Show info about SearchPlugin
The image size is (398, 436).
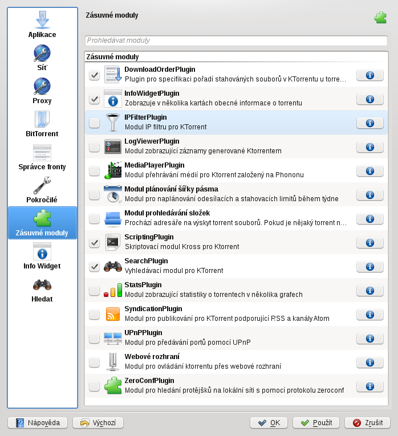point(370,266)
